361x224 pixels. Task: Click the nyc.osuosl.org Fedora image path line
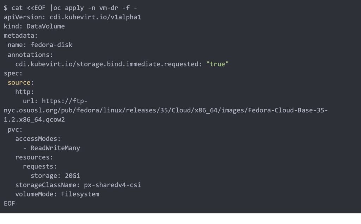(166, 111)
